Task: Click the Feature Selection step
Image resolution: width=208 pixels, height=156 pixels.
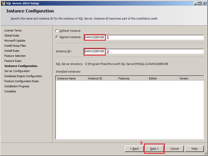Action: coord(15,56)
